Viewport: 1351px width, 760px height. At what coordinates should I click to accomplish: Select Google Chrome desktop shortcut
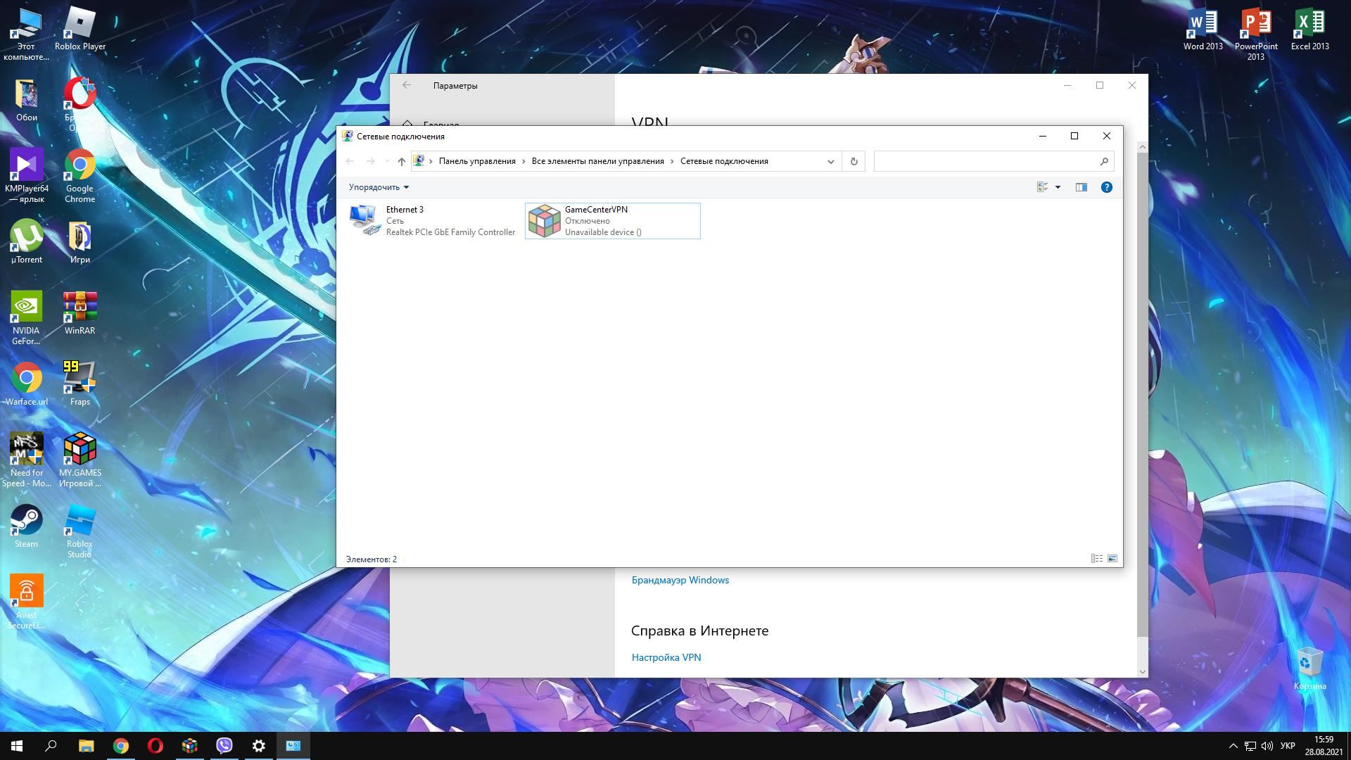(x=80, y=176)
